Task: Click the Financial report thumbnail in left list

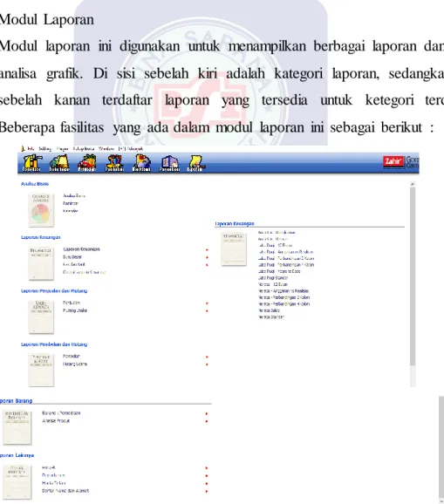Action: 41,263
